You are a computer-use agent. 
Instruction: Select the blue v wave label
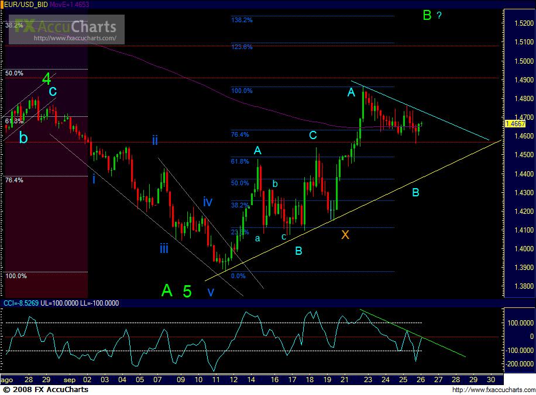tap(211, 292)
